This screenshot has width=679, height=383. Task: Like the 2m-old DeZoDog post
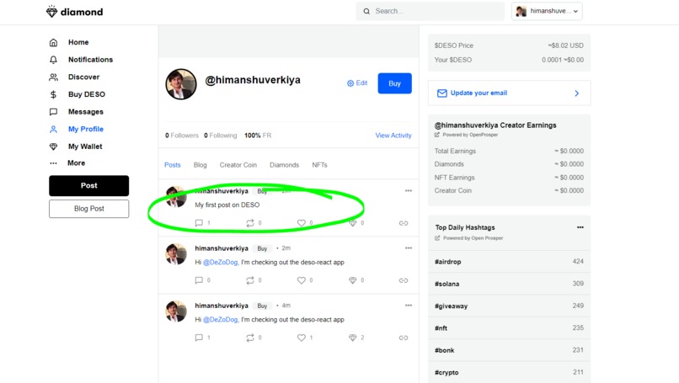[302, 280]
